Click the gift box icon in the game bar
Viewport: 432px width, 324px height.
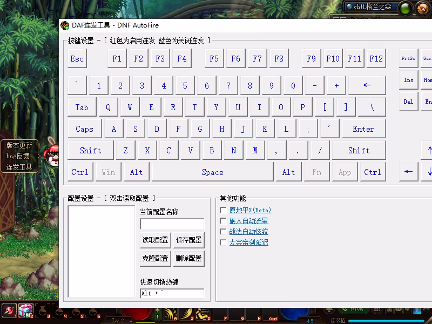(x=26, y=310)
